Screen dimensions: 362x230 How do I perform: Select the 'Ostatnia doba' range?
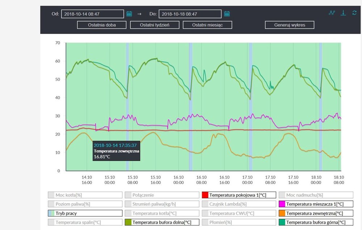(x=102, y=25)
